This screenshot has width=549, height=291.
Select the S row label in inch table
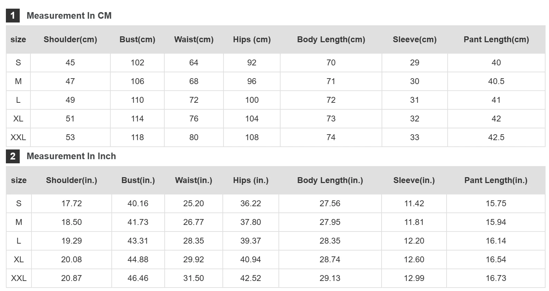(19, 203)
